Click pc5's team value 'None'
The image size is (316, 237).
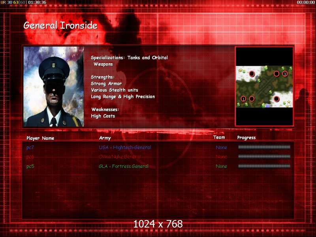[221, 166]
